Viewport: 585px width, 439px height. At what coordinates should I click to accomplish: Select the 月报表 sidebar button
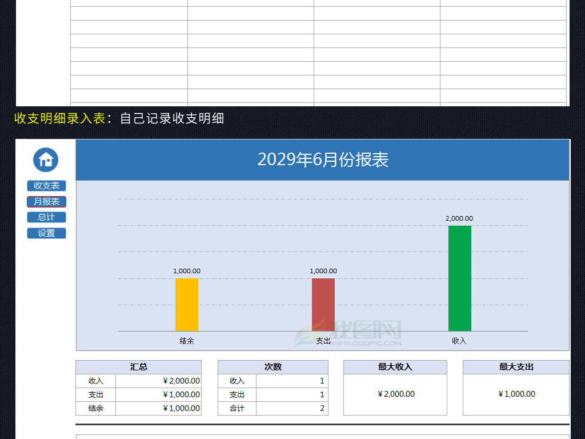(46, 201)
